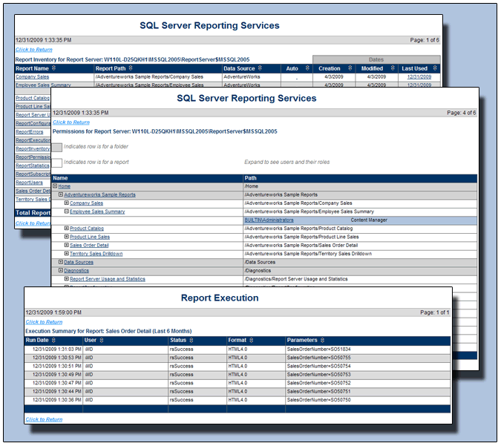Click to Return link in inventory report
Screen dimensions: 501x446
point(34,50)
